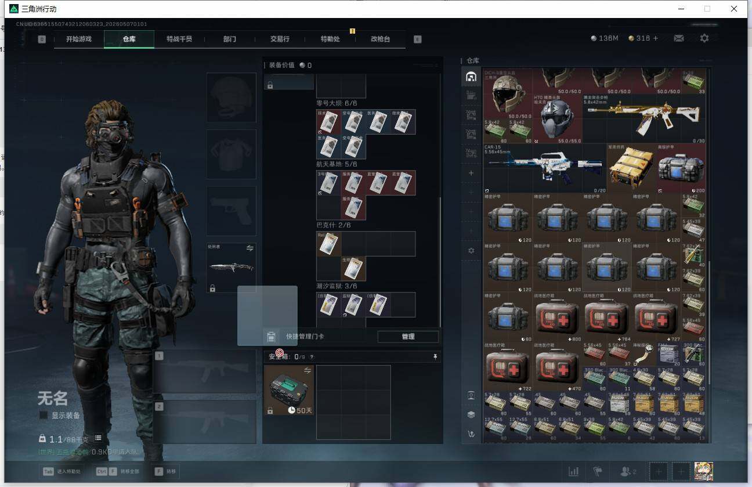Go to 开始游戏 tab

[78, 39]
